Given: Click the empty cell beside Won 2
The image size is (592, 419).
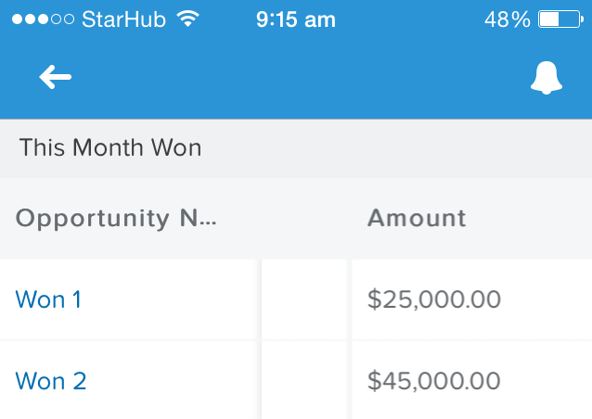Looking at the screenshot, I should (304, 381).
